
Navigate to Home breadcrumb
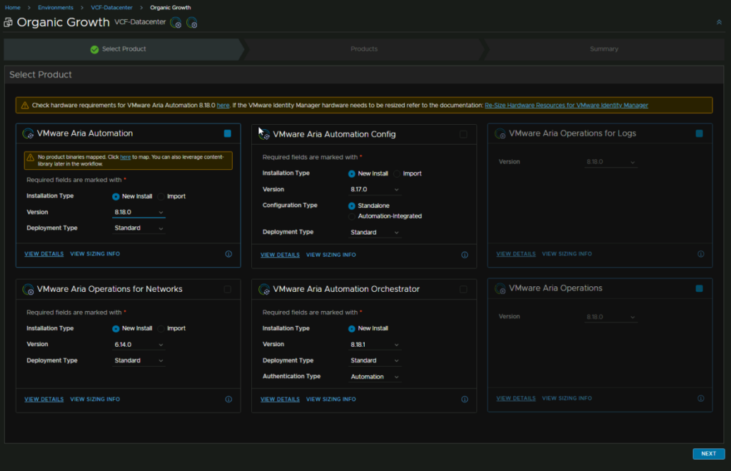(x=13, y=7)
